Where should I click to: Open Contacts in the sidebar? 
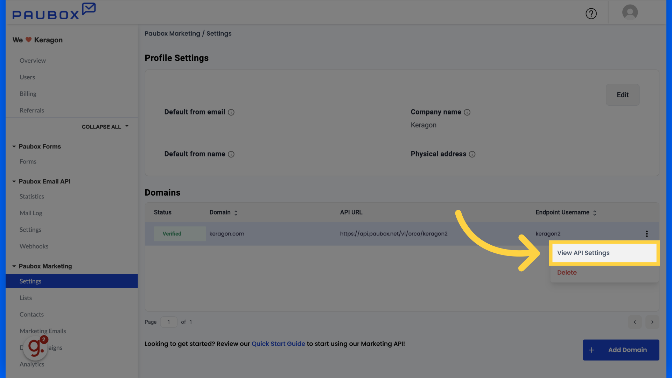point(31,315)
